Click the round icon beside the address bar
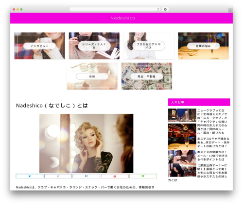Viewport: 243px width, 205px height. click(165, 9)
